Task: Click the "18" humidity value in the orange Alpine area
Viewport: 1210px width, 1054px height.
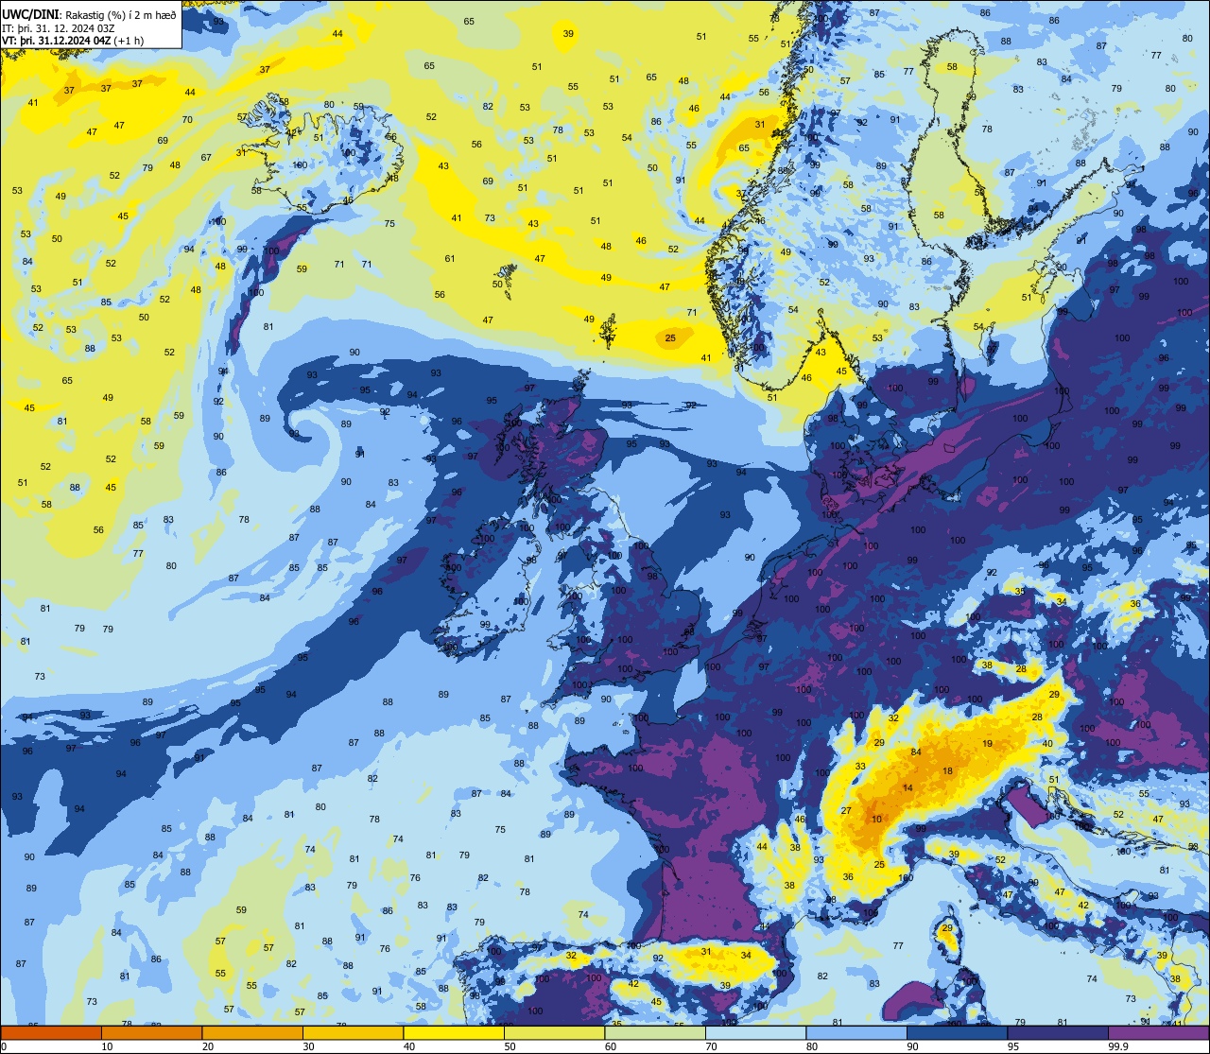Action: 947,771
